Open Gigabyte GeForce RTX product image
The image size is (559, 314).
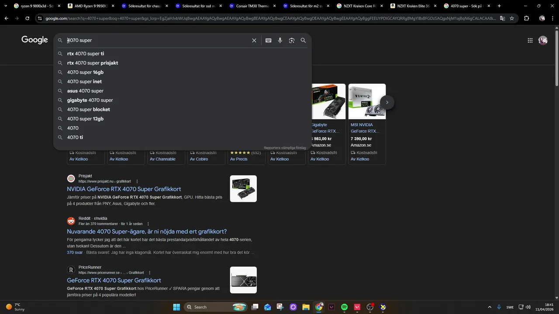point(328,101)
